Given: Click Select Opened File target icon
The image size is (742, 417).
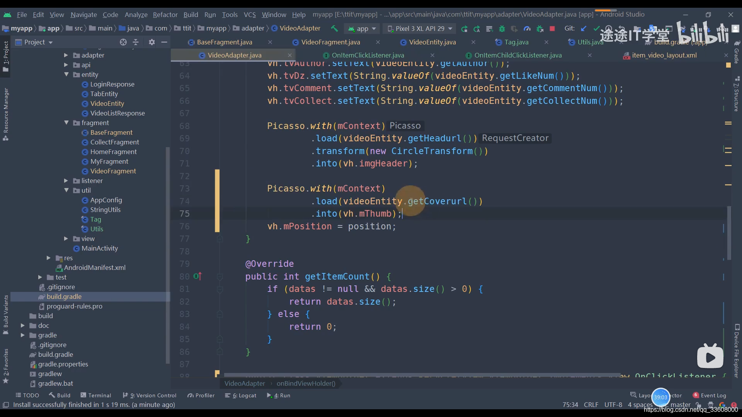Looking at the screenshot, I should point(123,42).
